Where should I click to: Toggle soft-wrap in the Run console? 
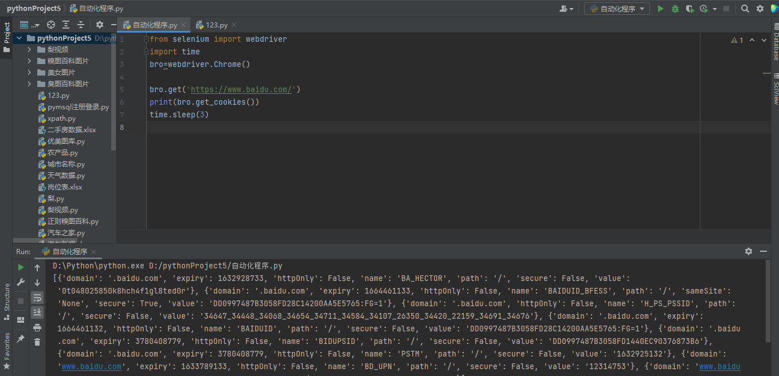[x=37, y=298]
